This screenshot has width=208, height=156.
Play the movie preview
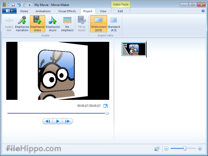click(57, 121)
